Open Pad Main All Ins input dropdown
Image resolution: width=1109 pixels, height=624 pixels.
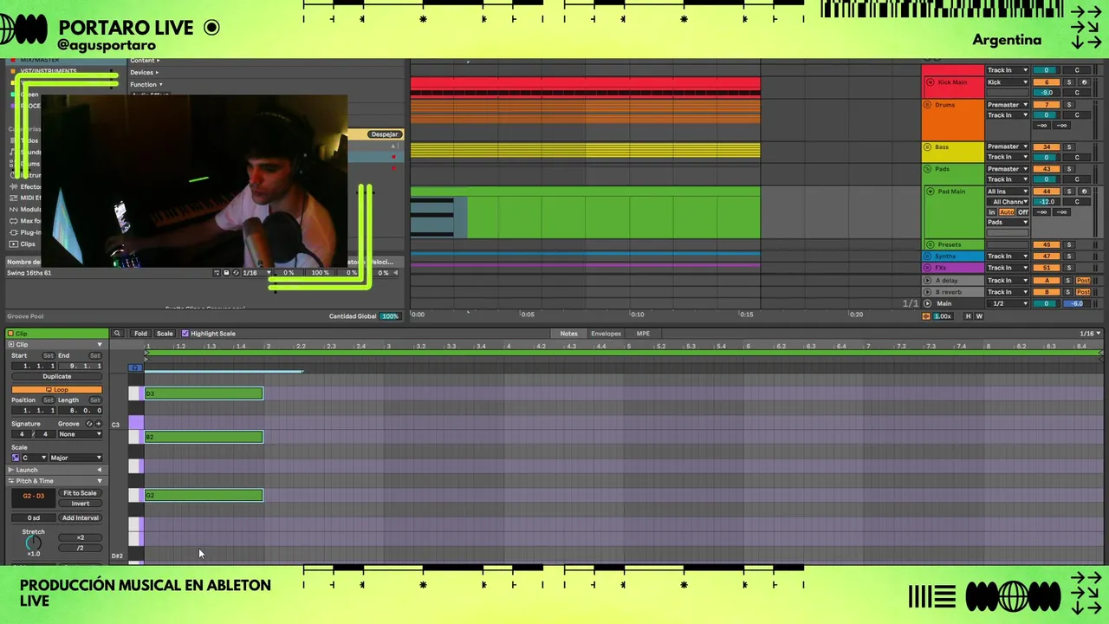pos(1008,192)
